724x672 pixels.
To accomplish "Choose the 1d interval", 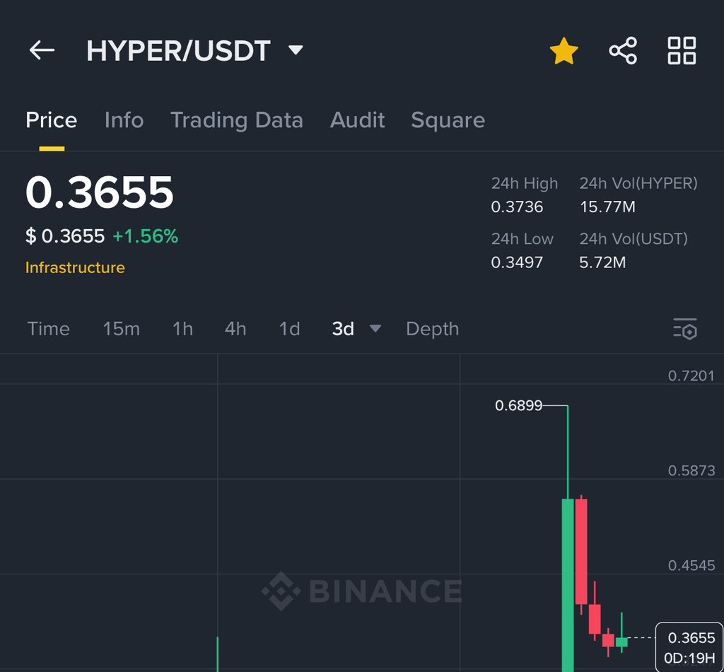I will (289, 329).
